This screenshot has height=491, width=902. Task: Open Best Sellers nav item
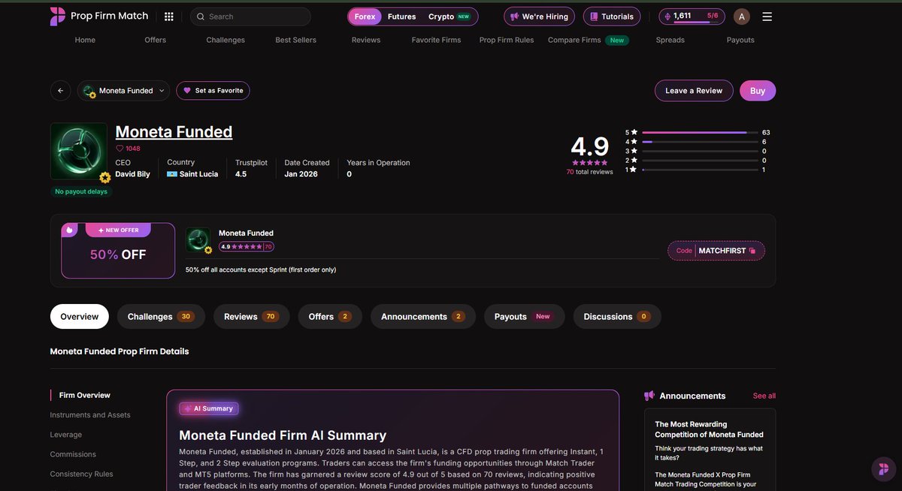(296, 40)
